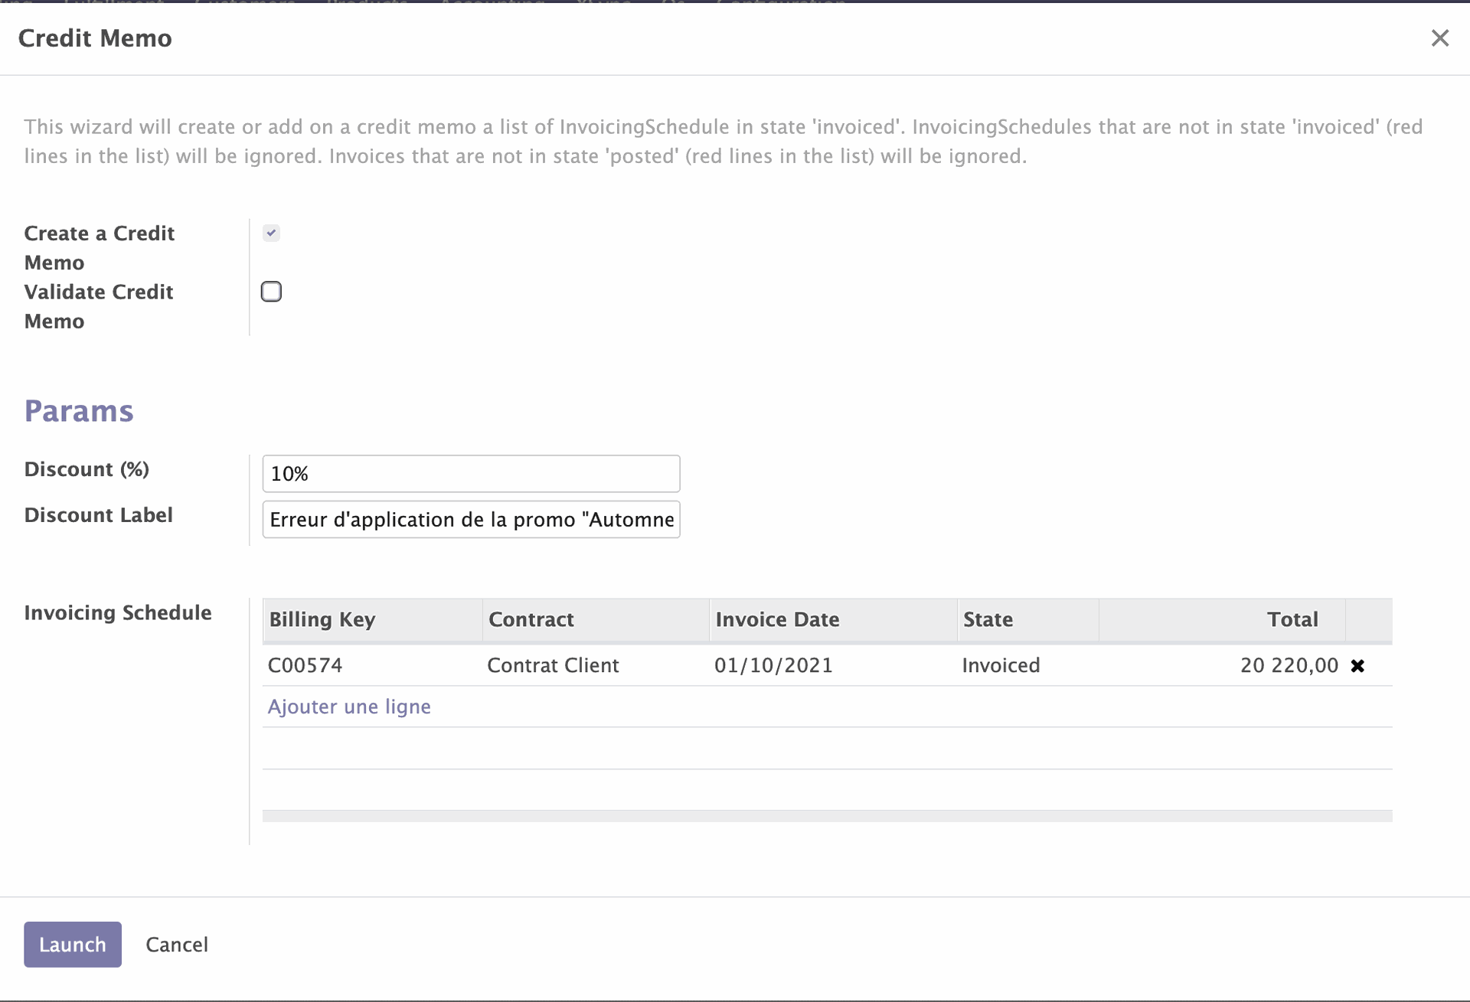Remove the C00574 invoicing schedule line

click(1357, 666)
